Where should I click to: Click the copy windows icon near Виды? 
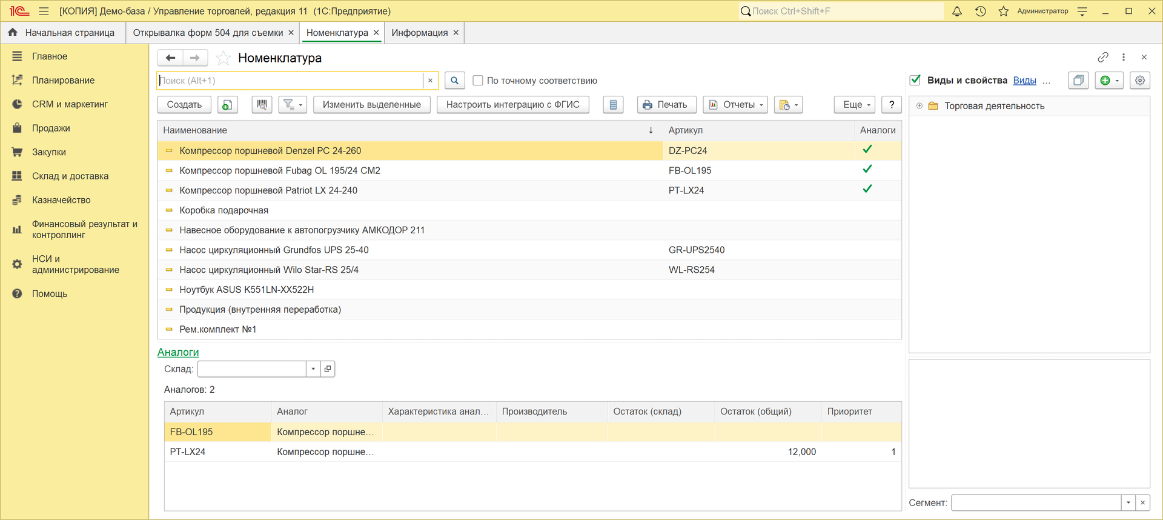1078,80
